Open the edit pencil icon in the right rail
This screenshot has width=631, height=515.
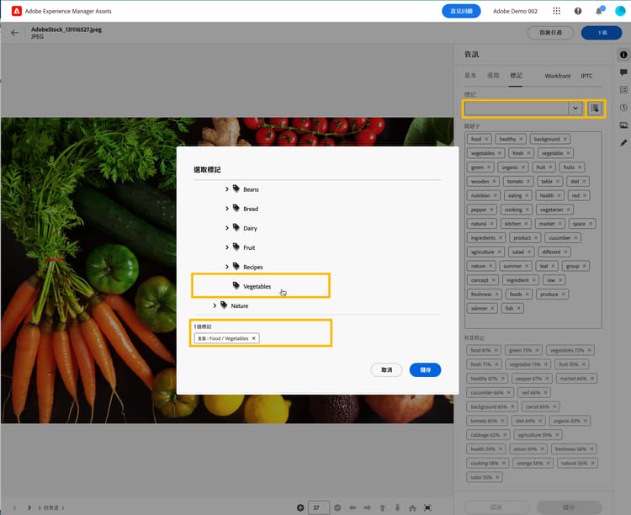[x=623, y=143]
